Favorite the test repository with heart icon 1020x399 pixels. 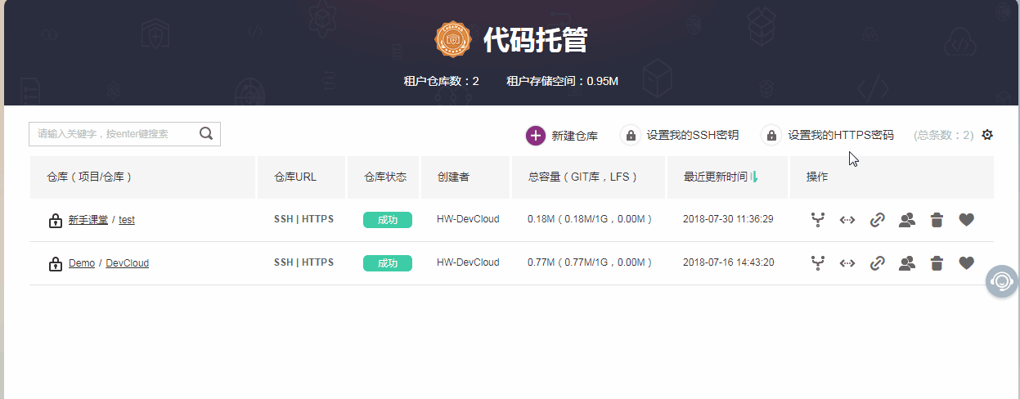pos(967,220)
